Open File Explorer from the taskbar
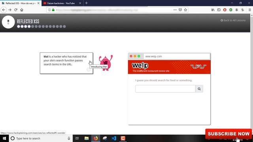Viewport: 253px width, 142px height. [x=87, y=138]
